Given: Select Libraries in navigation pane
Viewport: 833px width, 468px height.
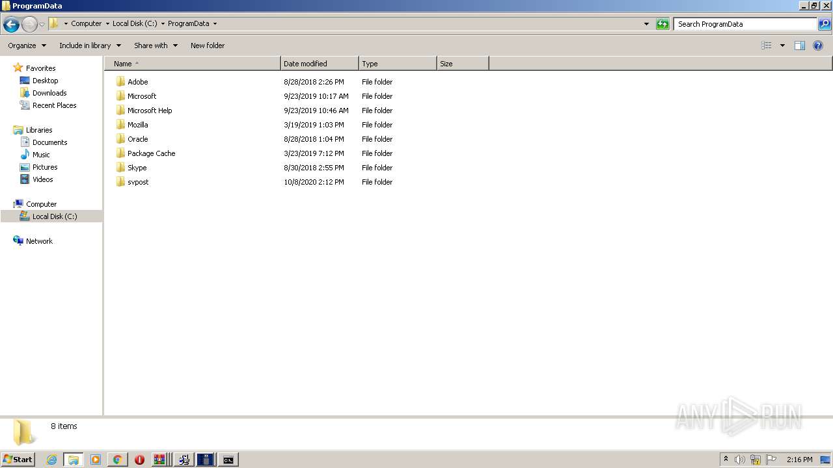Looking at the screenshot, I should (39, 130).
